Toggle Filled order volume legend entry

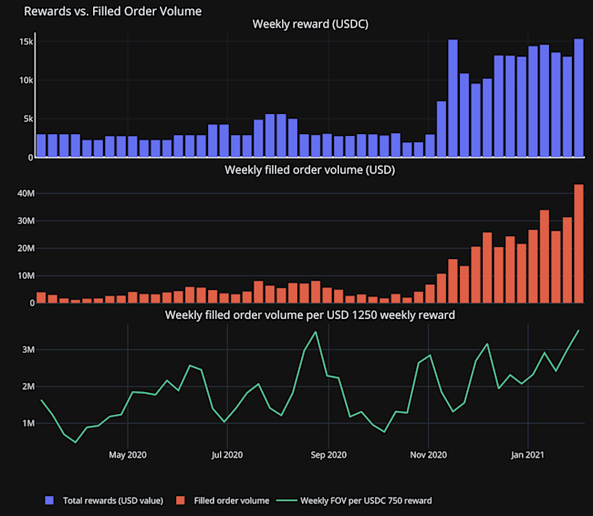click(x=223, y=501)
